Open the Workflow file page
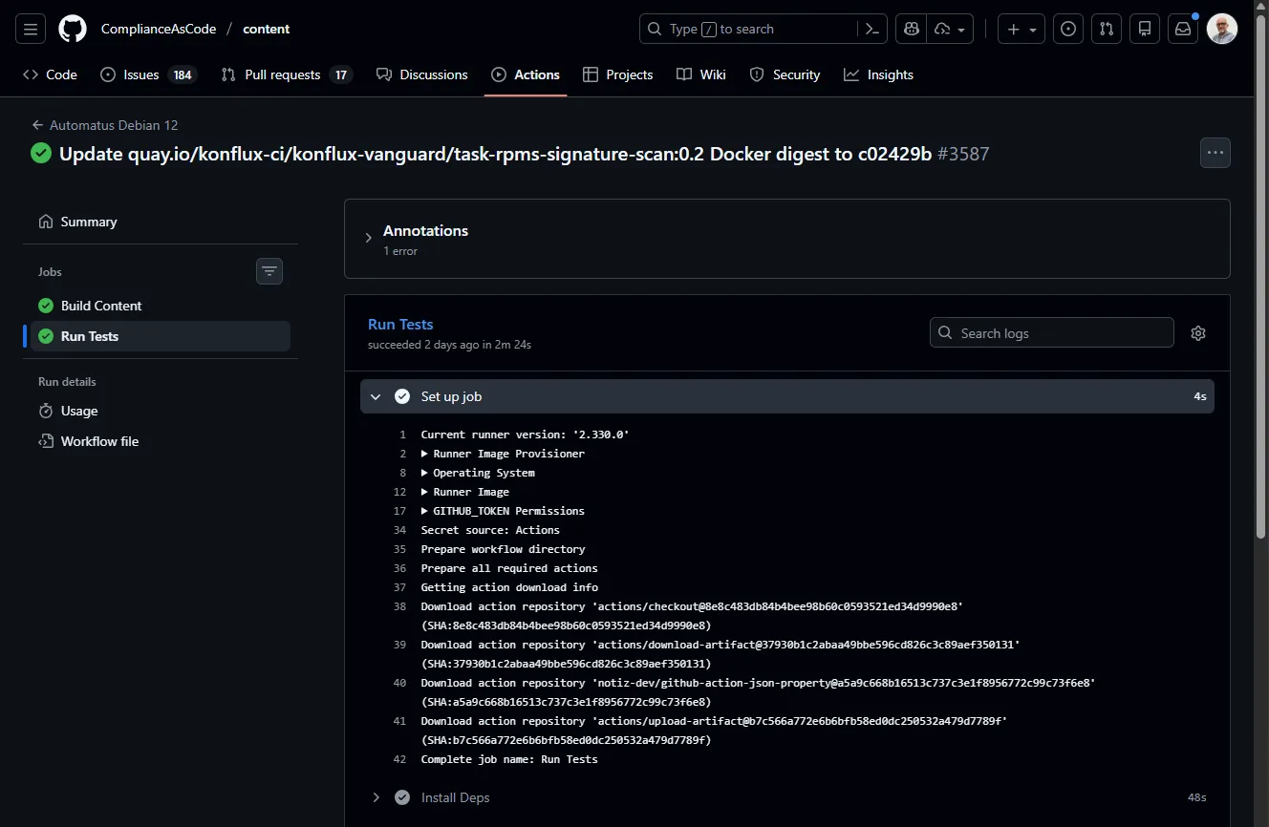The height and width of the screenshot is (827, 1269). point(98,441)
